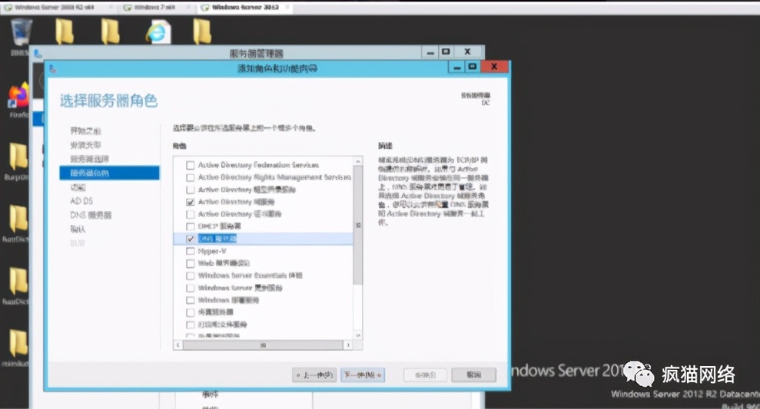
Task: Click the roles list horizontal scrollbar thumb
Action: click(263, 345)
